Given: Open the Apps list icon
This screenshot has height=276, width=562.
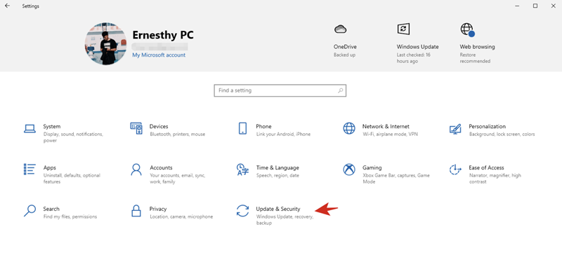Looking at the screenshot, I should click(30, 170).
